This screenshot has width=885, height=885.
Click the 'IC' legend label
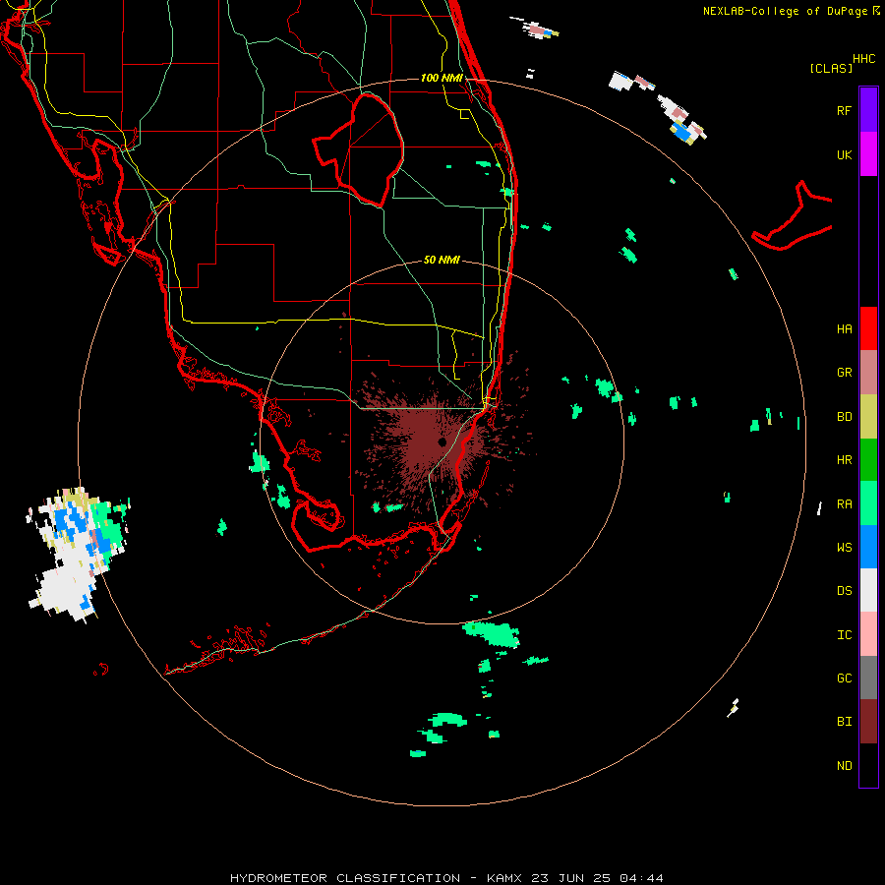[x=844, y=635]
